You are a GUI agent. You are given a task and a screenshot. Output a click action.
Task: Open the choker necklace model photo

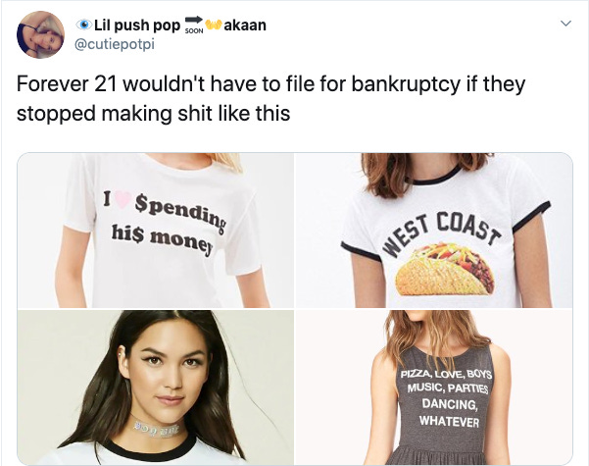tap(156, 388)
